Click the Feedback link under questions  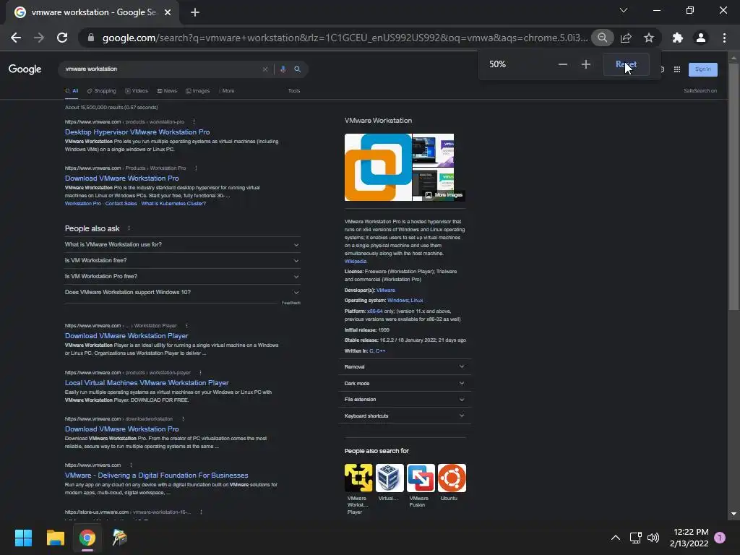click(291, 303)
